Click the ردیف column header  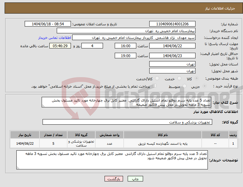pyautogui.click(x=233, y=135)
